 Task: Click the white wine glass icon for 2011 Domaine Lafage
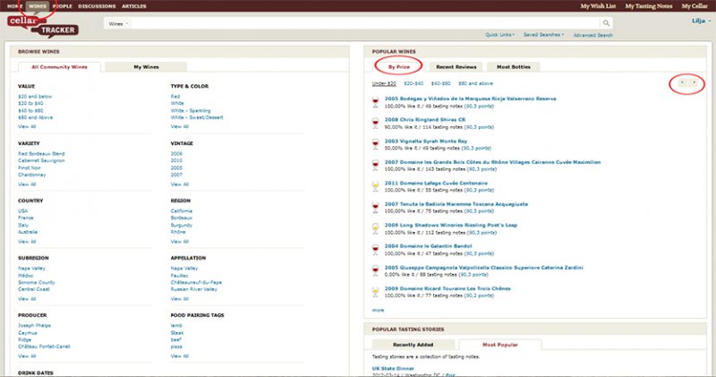click(375, 186)
